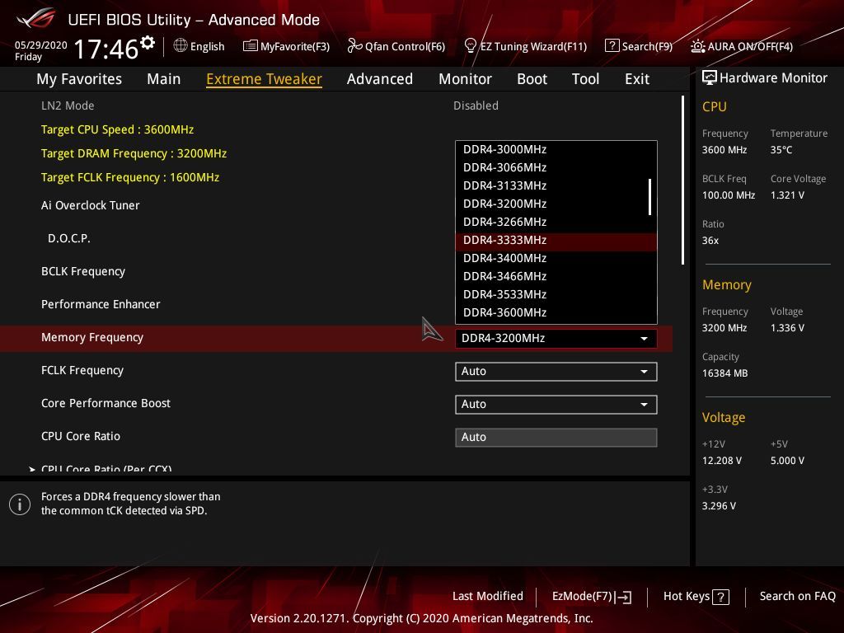Image resolution: width=844 pixels, height=633 pixels.
Task: Click Target CPU Speed : 3600MHz text
Action: [117, 129]
